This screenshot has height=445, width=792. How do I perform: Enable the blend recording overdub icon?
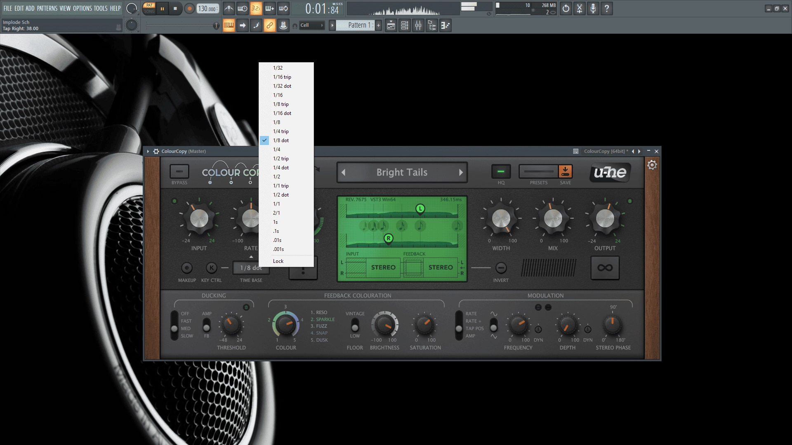tap(270, 8)
